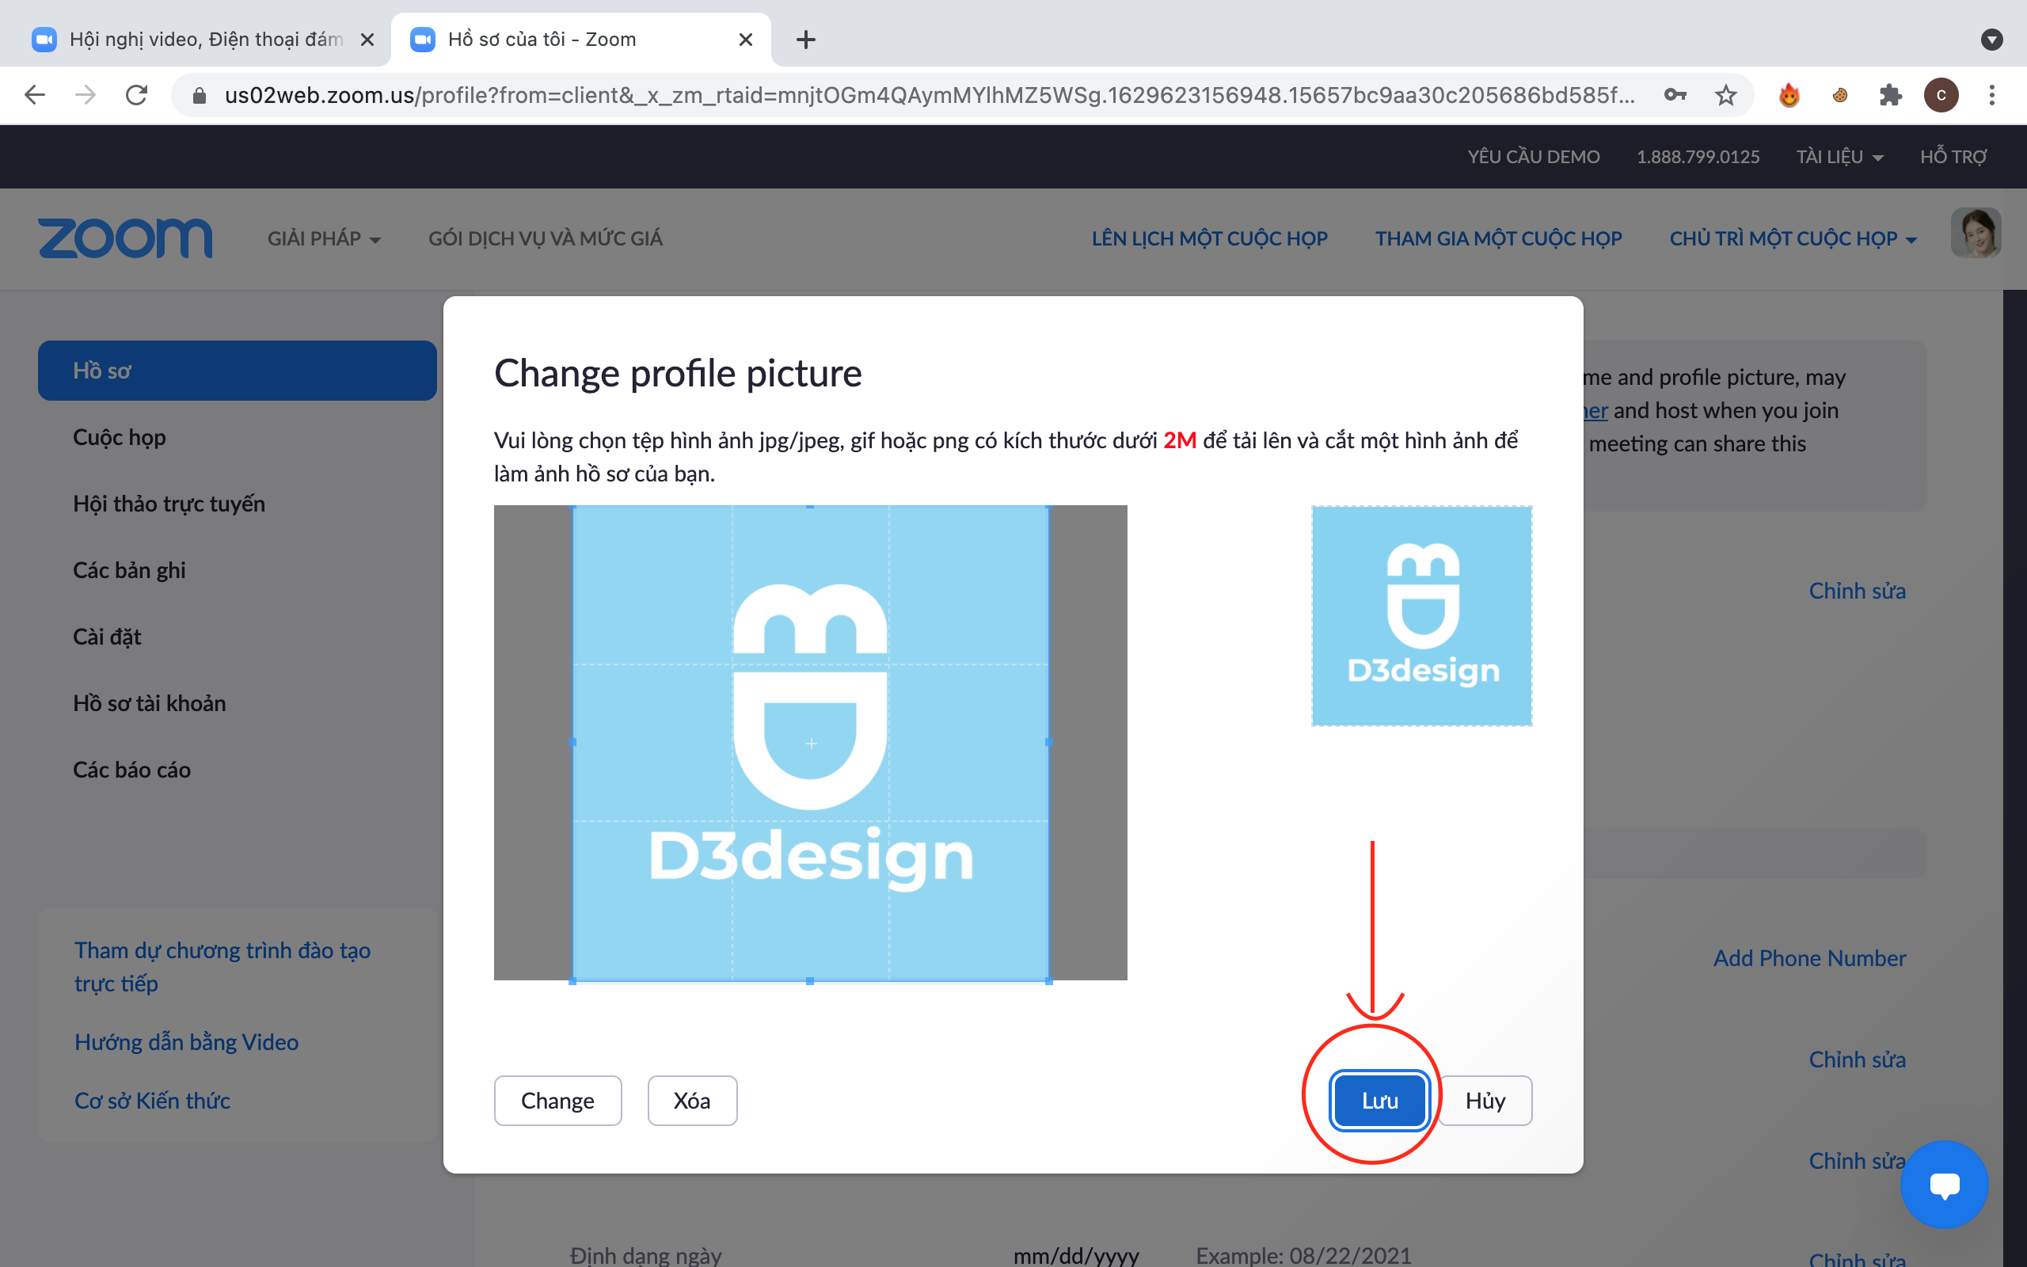Screen dimensions: 2027x1267
Task: Open the blue chat help bubble
Action: pos(1944,1184)
